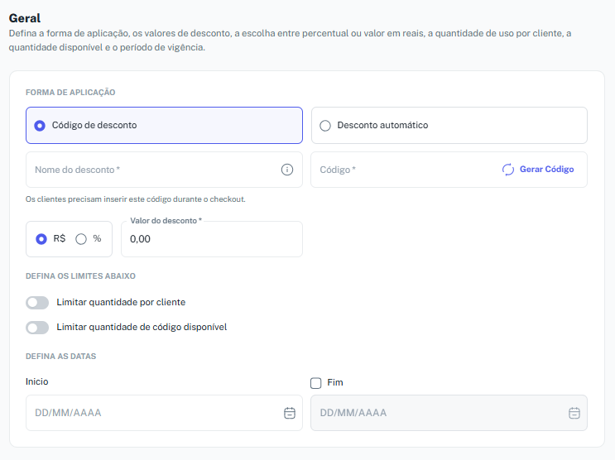Select the Desconto automático radio option
Image resolution: width=615 pixels, height=460 pixels.
(x=325, y=126)
